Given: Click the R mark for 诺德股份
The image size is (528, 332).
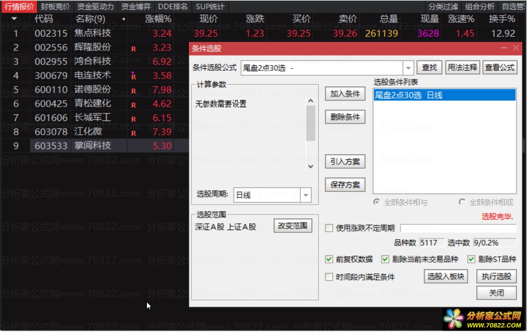Looking at the screenshot, I should click(134, 91).
